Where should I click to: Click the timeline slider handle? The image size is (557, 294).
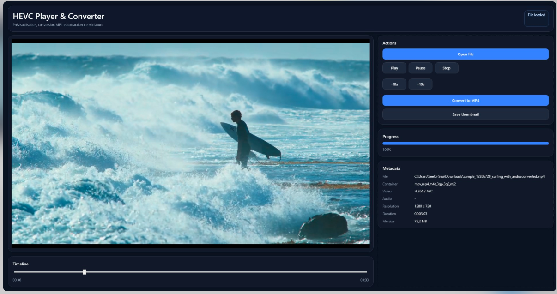tap(85, 272)
